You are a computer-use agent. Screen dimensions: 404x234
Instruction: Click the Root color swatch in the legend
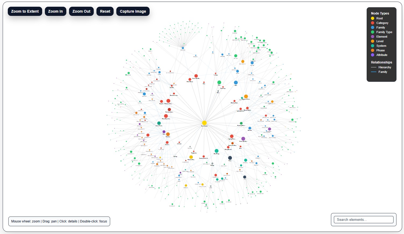pyautogui.click(x=373, y=18)
